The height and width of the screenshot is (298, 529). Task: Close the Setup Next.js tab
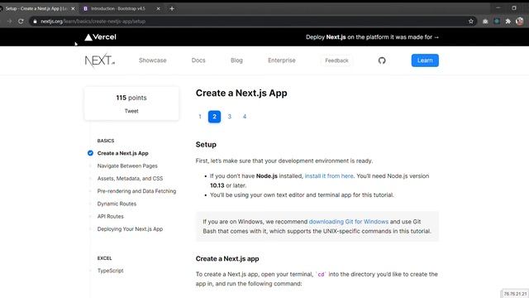(x=73, y=8)
